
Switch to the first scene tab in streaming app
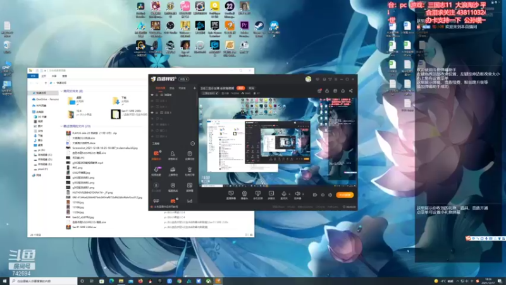160,88
